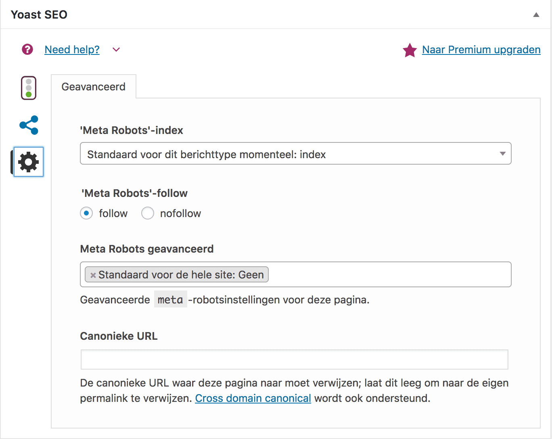This screenshot has height=439, width=552.
Task: Expand the Need help chevron
Action: point(116,50)
